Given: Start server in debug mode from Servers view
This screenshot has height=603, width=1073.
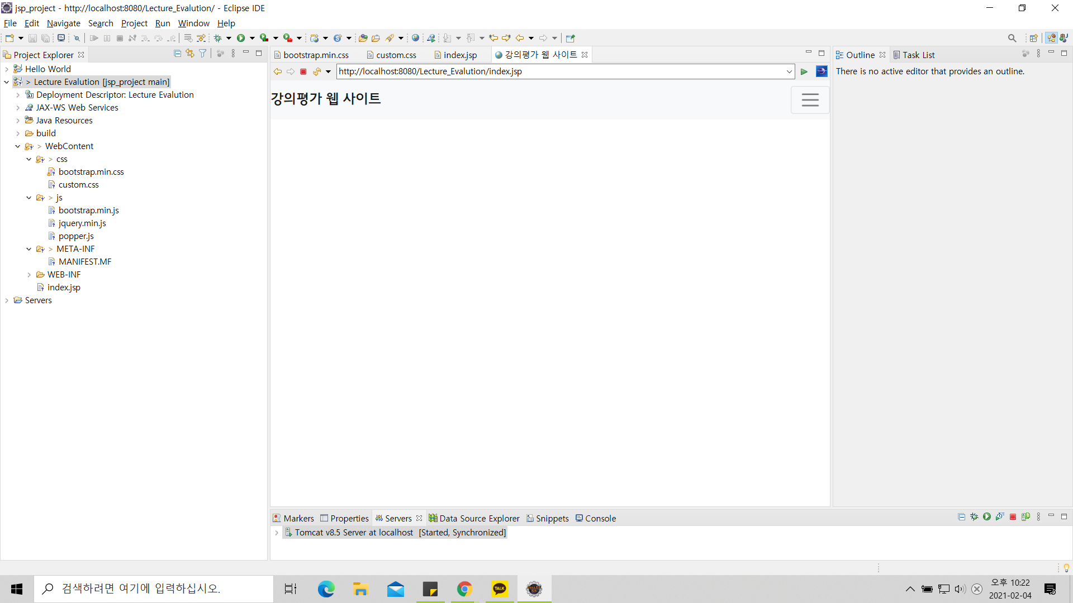Looking at the screenshot, I should tap(974, 517).
